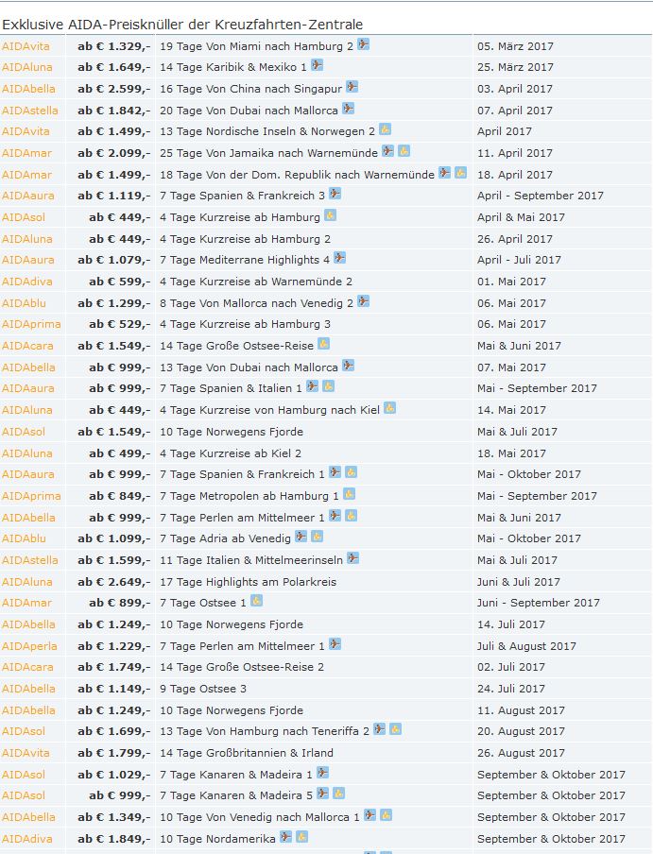Open the AIDAprima link in the Kurzreise ab Hamburg 3 row
Image resolution: width=653 pixels, height=854 pixels.
click(31, 324)
